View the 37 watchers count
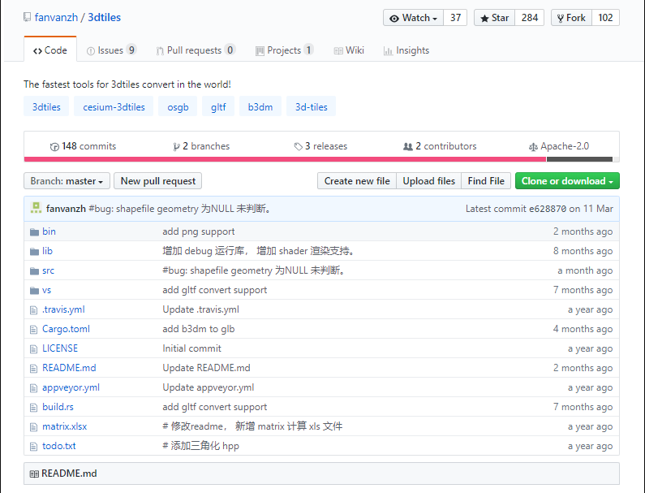The height and width of the screenshot is (493, 645). (455, 18)
